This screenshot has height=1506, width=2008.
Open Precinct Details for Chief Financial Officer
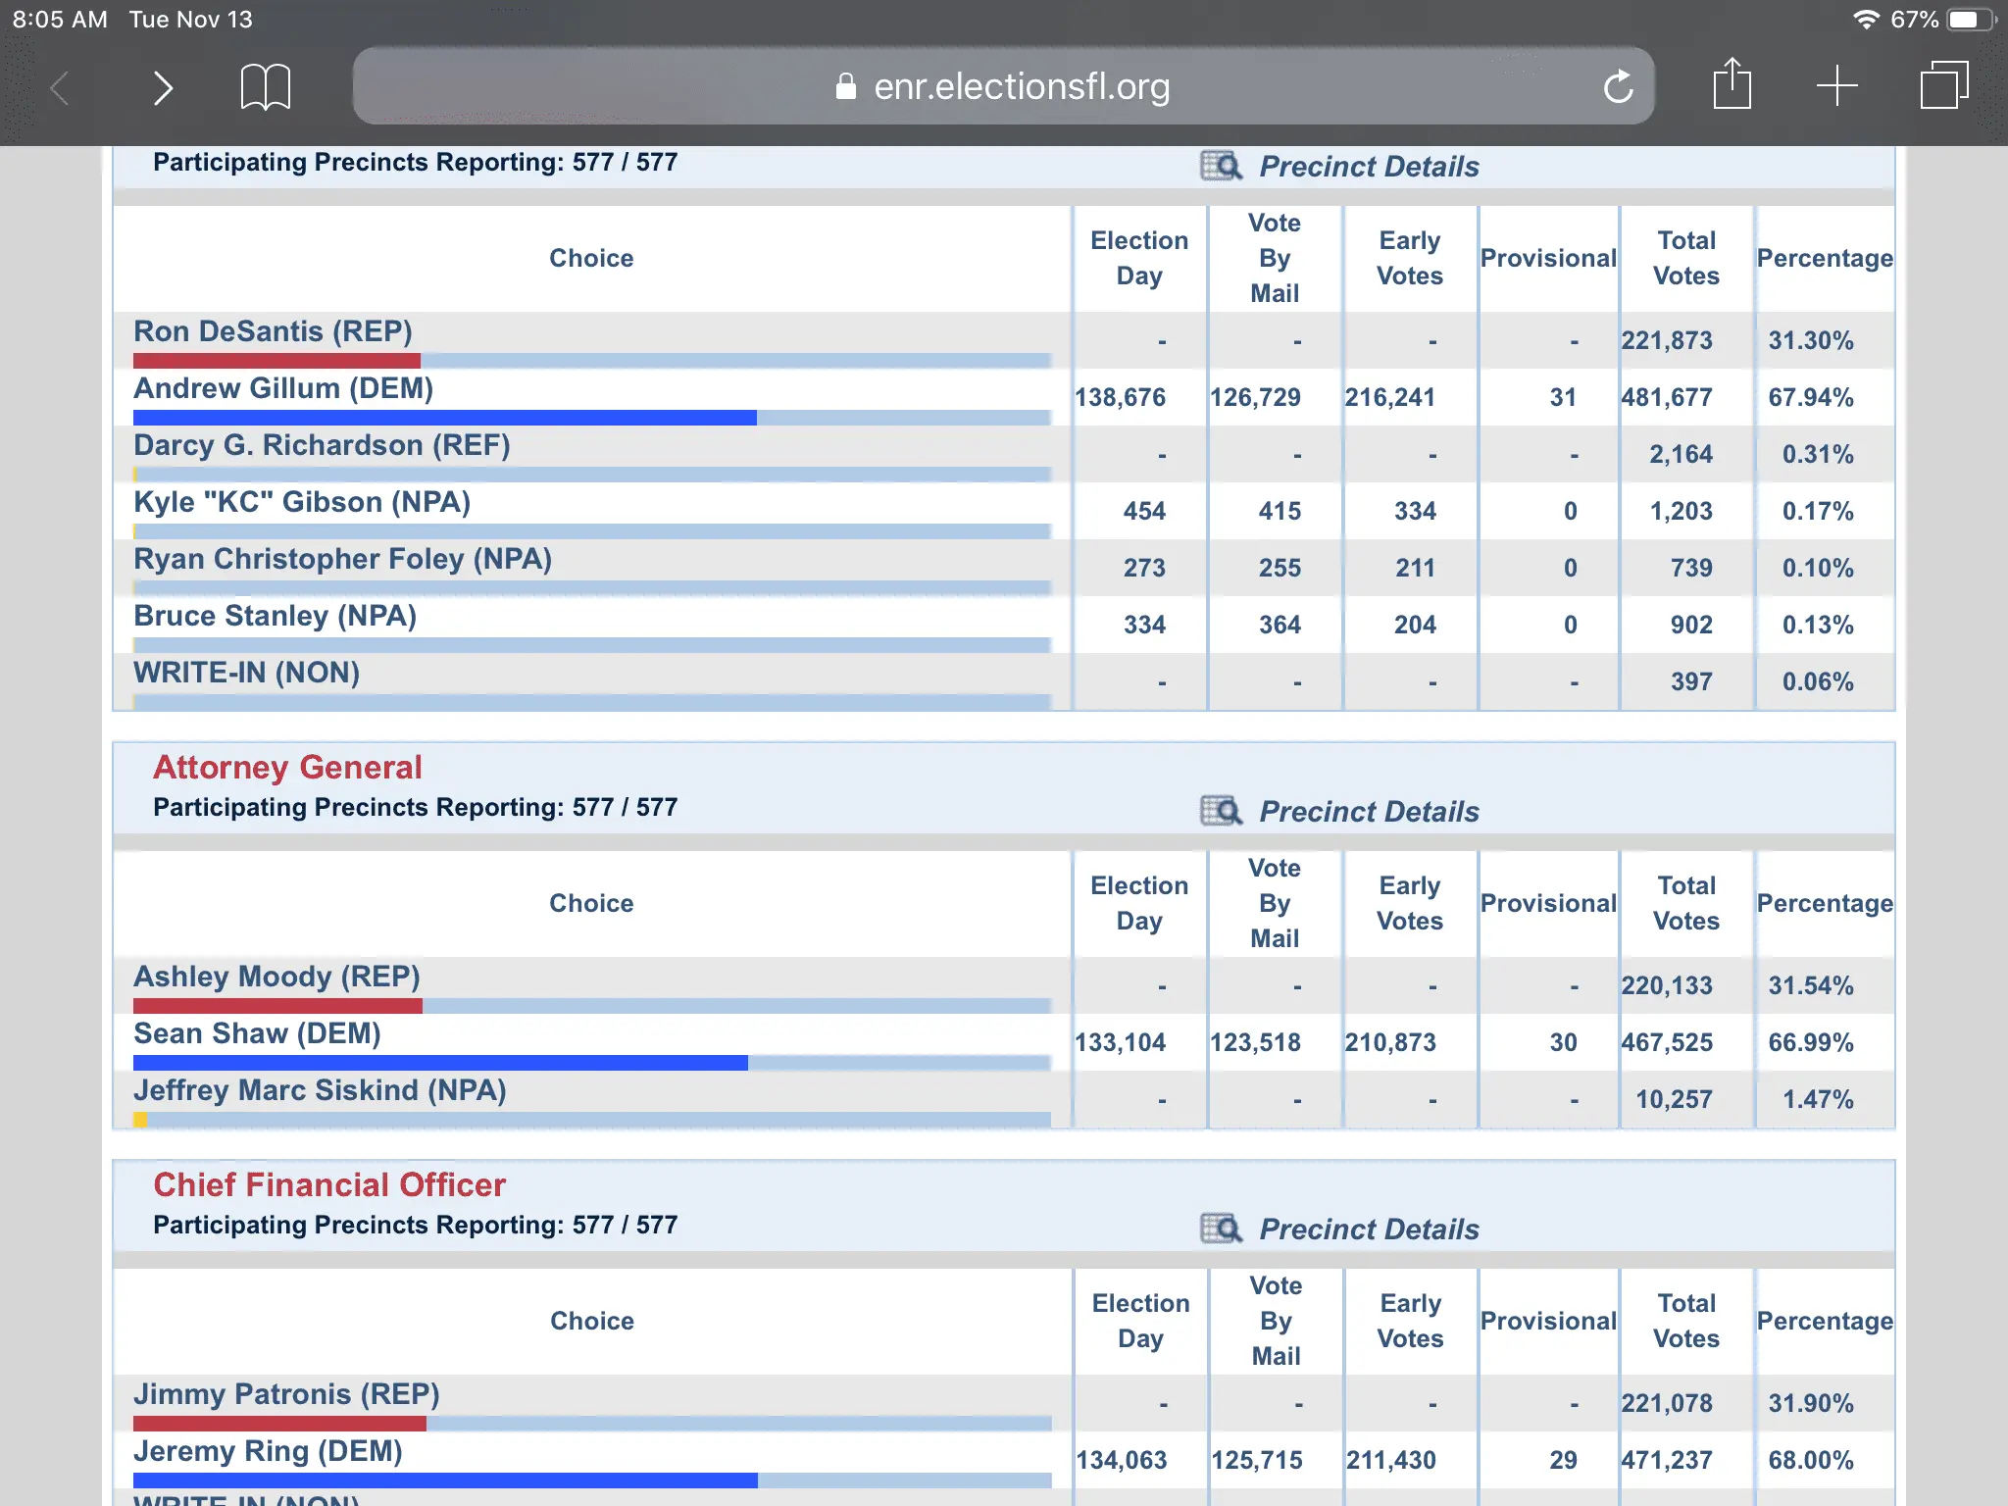point(1369,1230)
